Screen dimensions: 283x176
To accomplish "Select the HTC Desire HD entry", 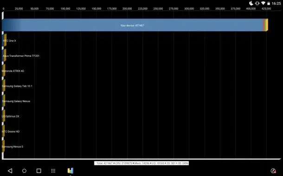I will pyautogui.click(x=11, y=131).
